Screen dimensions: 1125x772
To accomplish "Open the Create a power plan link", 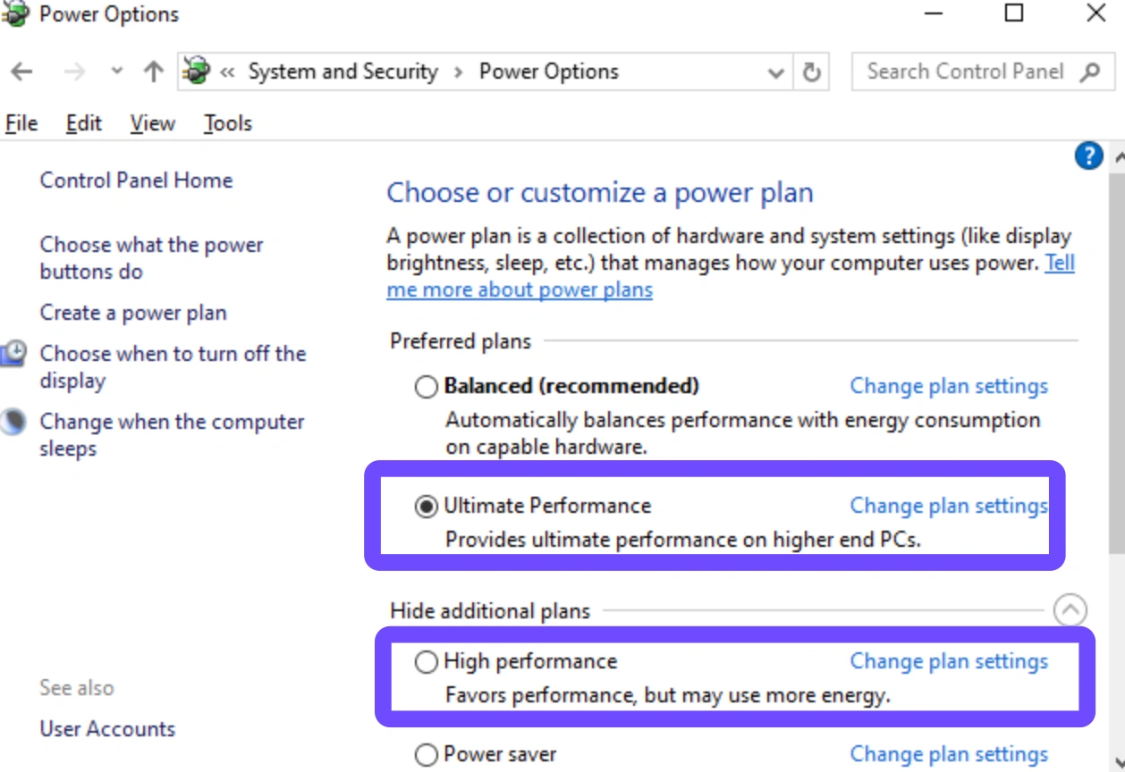I will (x=133, y=313).
